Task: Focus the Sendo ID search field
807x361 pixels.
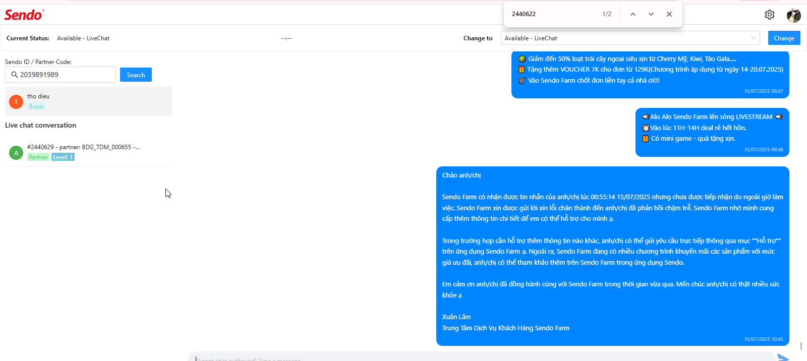Action: click(x=61, y=75)
